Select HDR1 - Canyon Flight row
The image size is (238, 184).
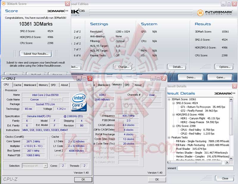click(x=200, y=118)
